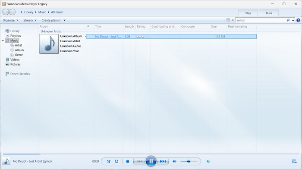Click the search magnifier icon

(288, 20)
